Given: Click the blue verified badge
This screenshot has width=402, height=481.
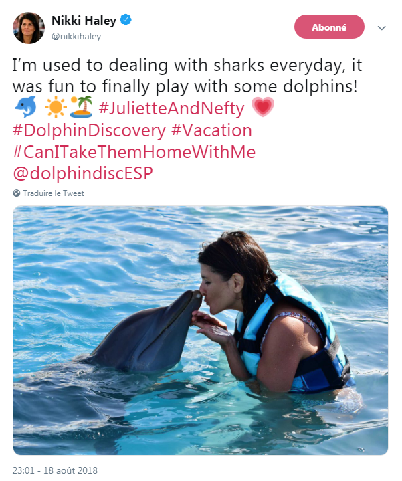Looking at the screenshot, I should point(126,21).
